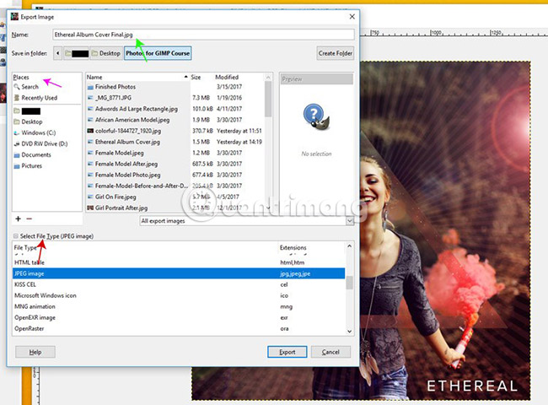Choose KISS CEL file type

(x=179, y=284)
